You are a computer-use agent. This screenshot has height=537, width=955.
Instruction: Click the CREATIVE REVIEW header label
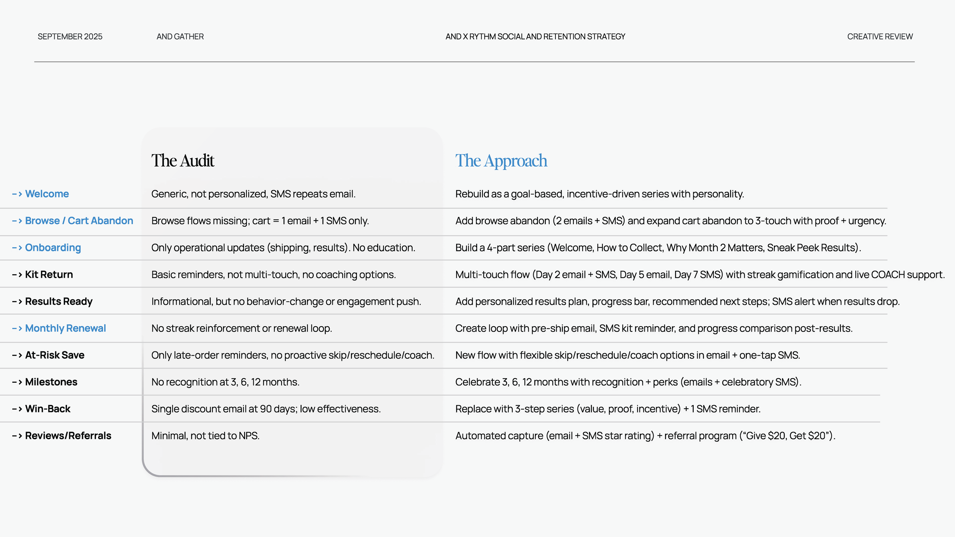pos(880,37)
